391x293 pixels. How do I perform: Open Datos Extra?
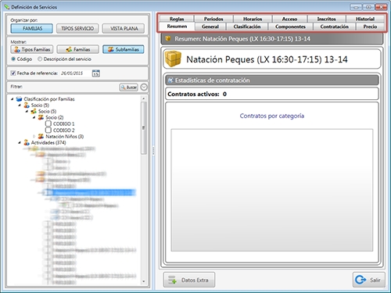click(189, 280)
